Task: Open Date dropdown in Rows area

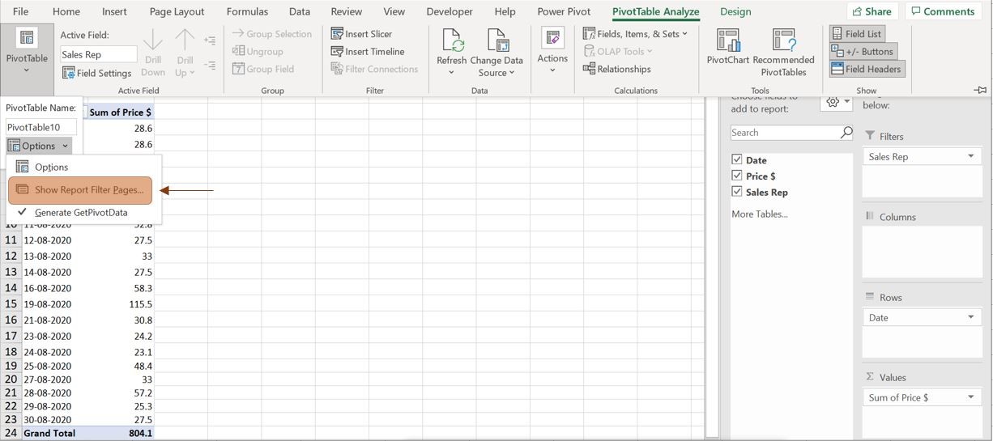Action: 970,317
